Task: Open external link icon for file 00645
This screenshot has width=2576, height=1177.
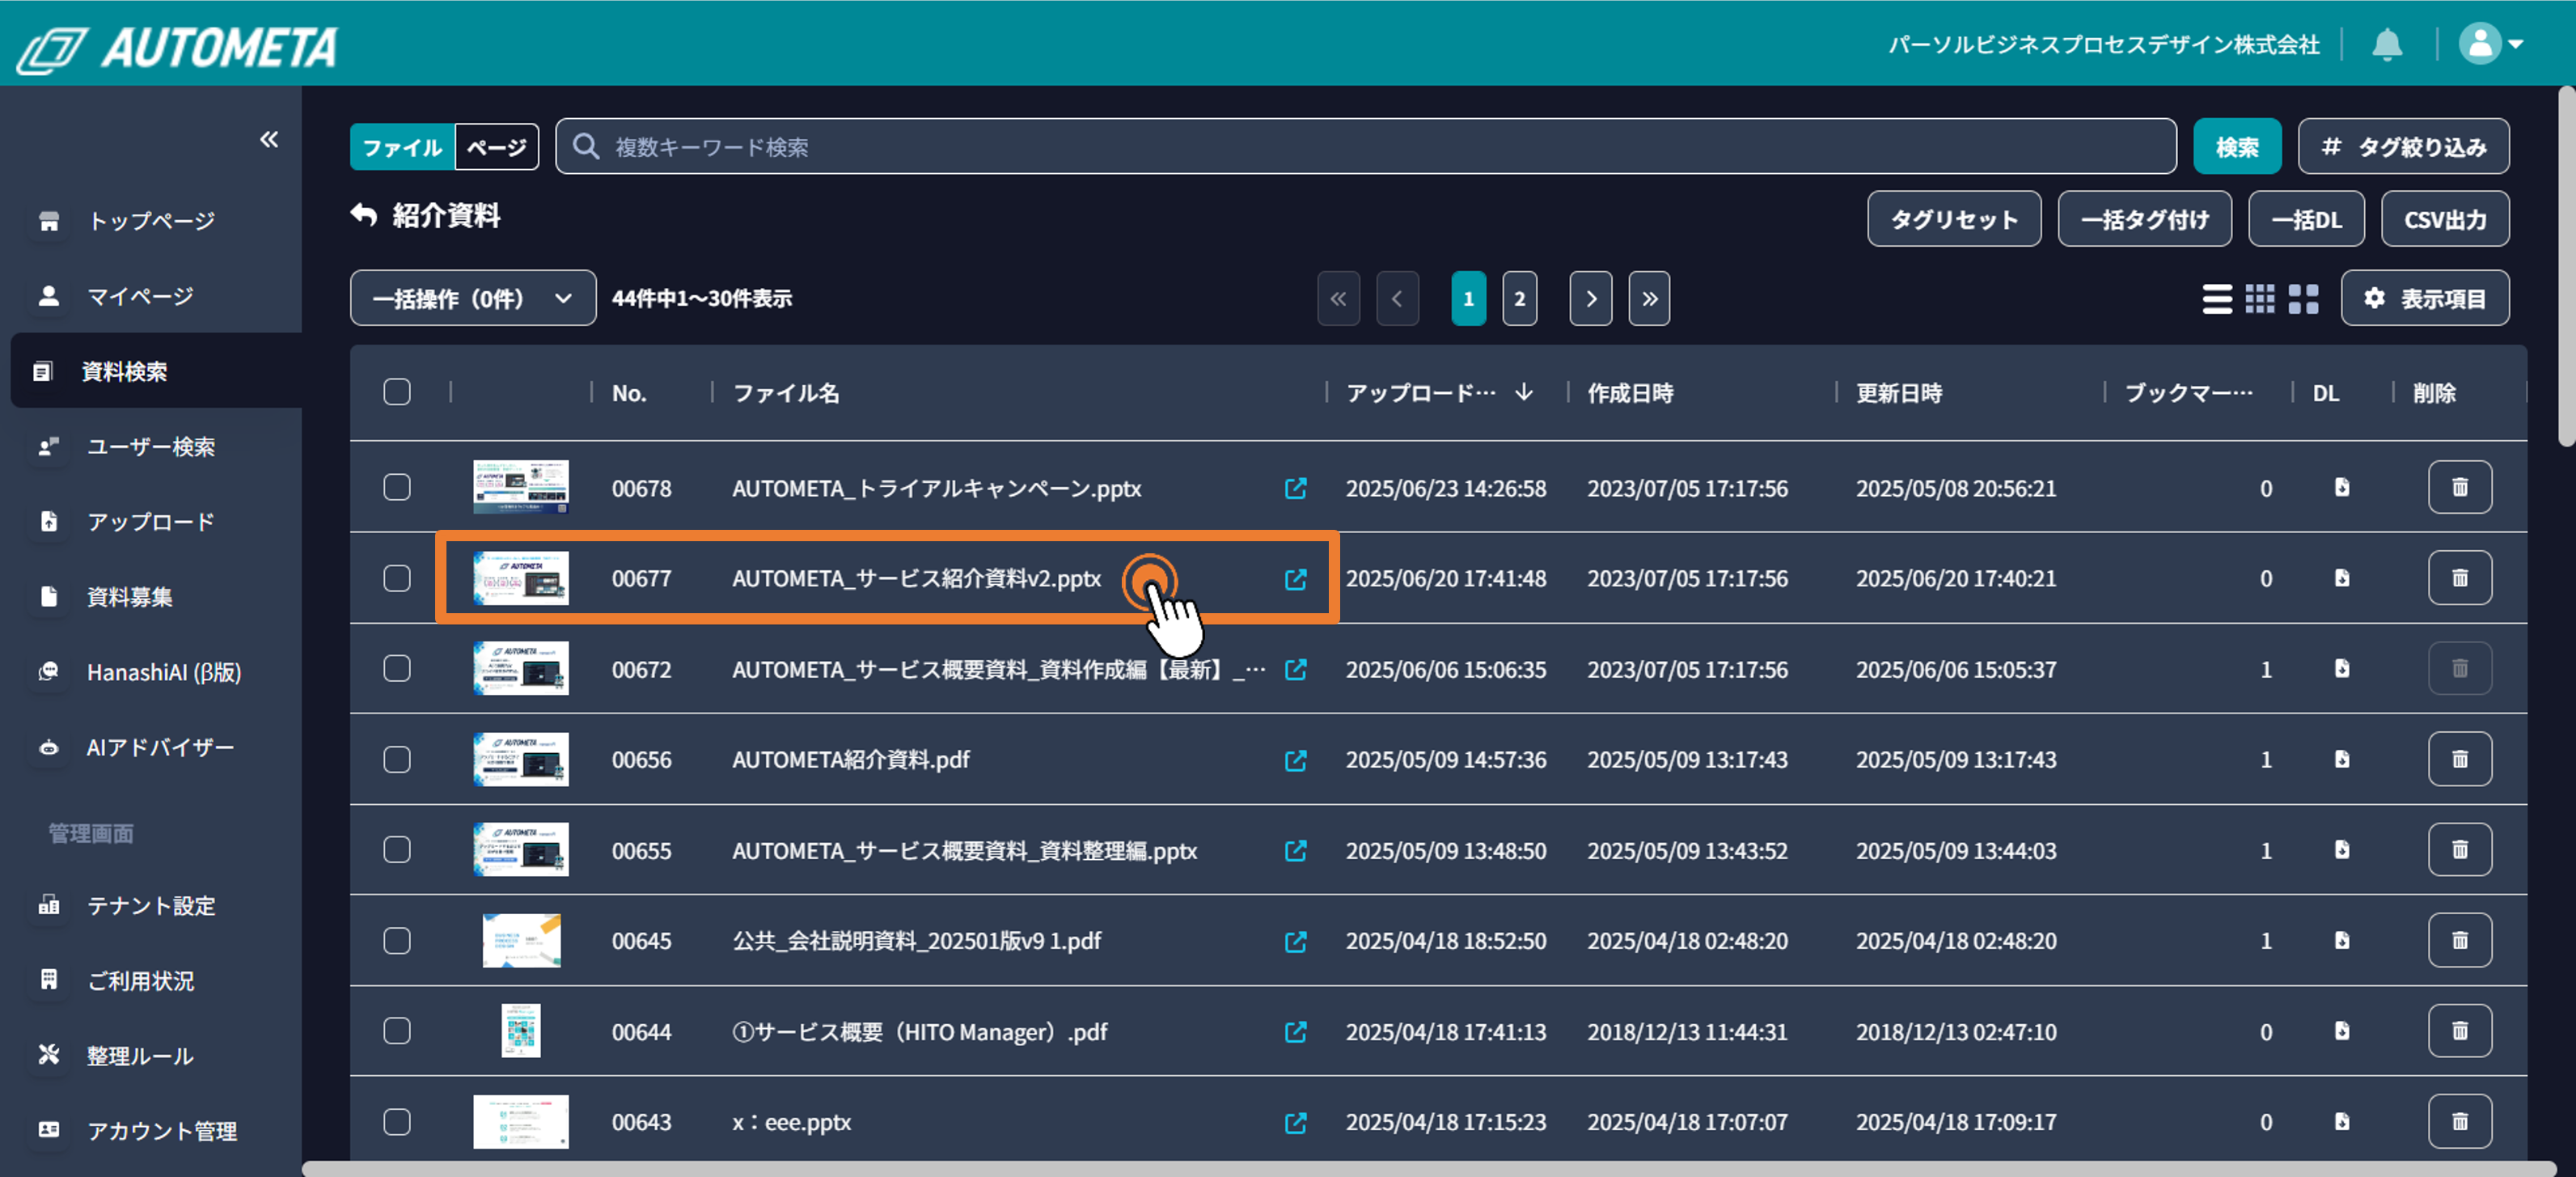Action: click(1295, 941)
